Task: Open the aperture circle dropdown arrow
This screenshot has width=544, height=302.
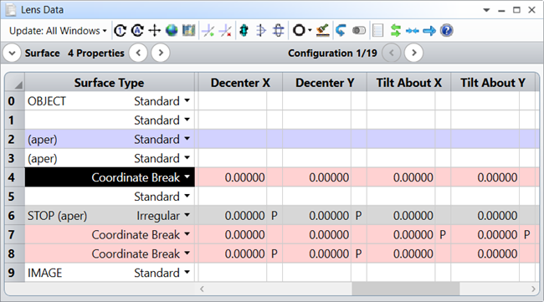Action: pos(310,30)
